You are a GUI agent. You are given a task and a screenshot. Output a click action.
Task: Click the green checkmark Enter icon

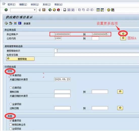pyautogui.click(x=6, y=10)
